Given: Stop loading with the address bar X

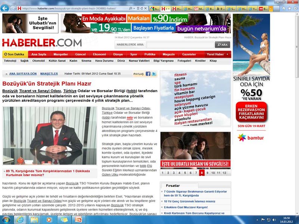Looking at the screenshot, I should (x=146, y=8).
